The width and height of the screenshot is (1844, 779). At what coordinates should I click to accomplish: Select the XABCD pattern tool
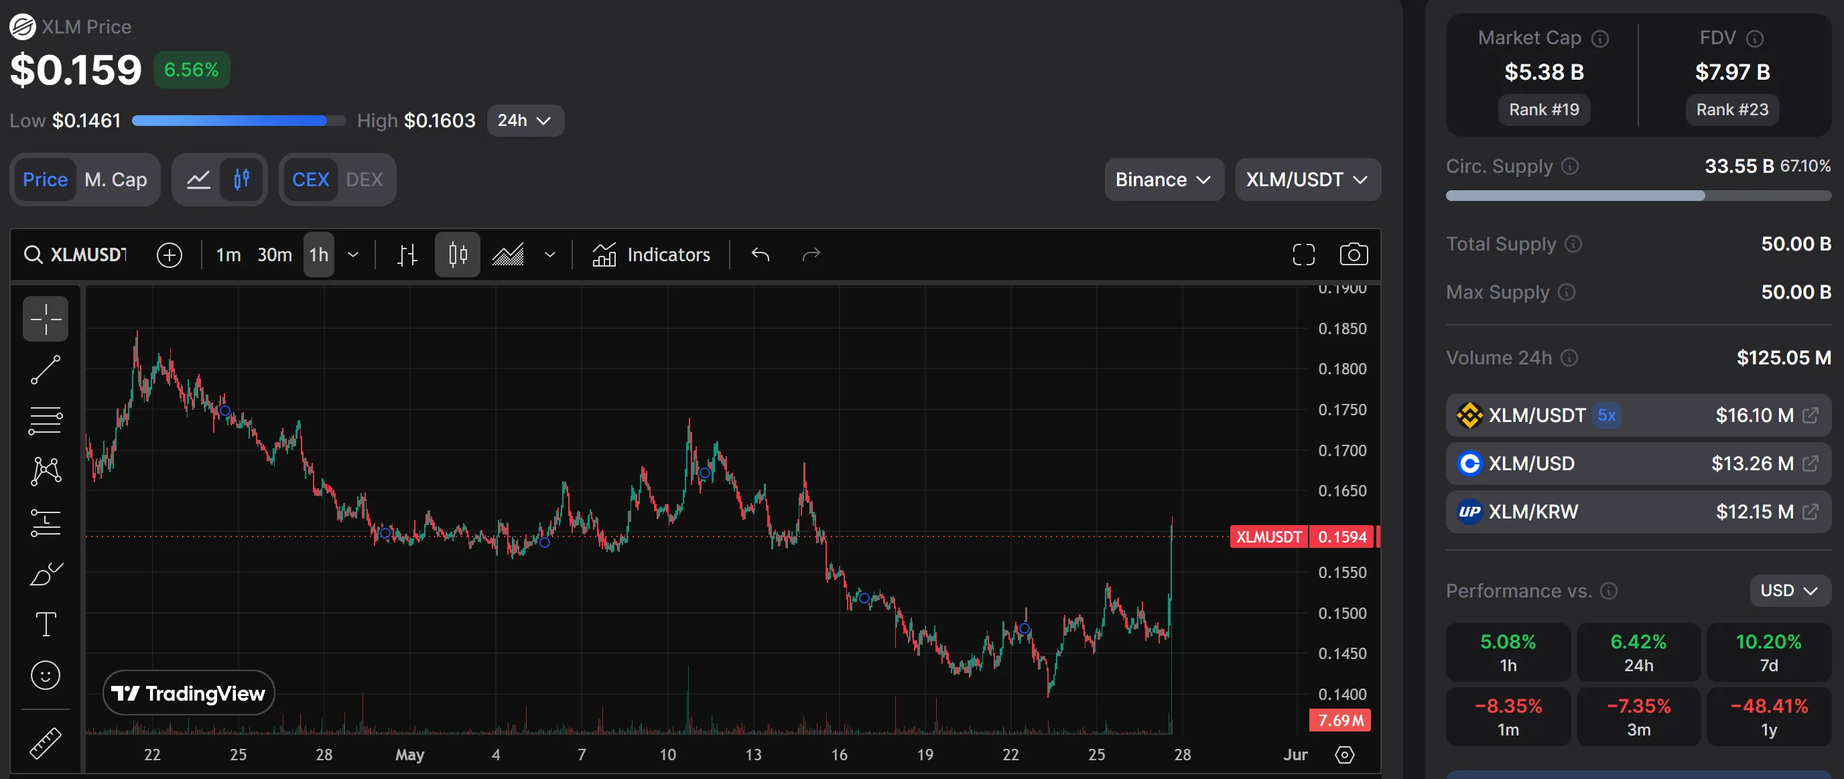click(45, 472)
